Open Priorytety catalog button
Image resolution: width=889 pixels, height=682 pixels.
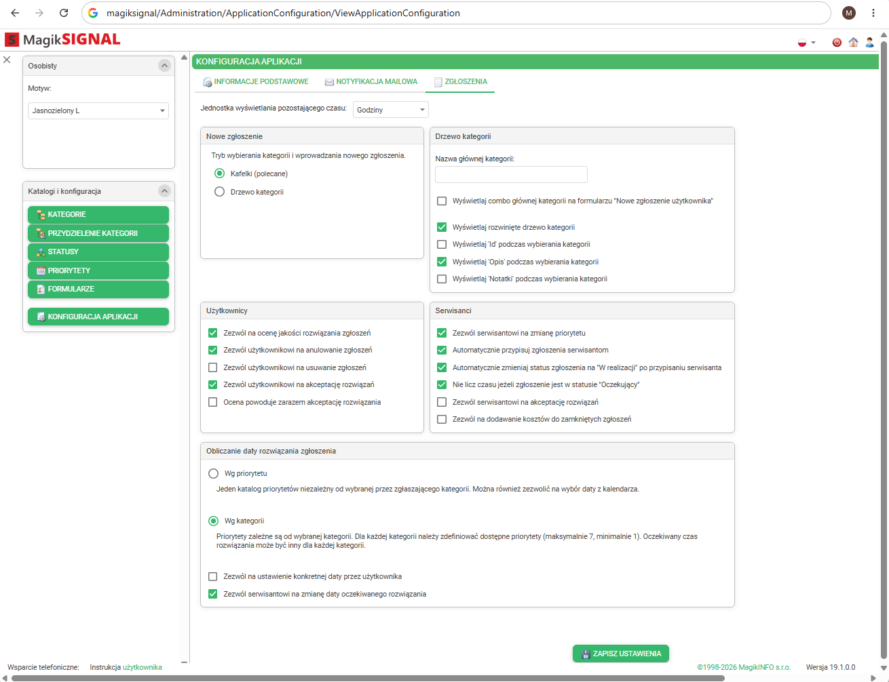click(98, 270)
